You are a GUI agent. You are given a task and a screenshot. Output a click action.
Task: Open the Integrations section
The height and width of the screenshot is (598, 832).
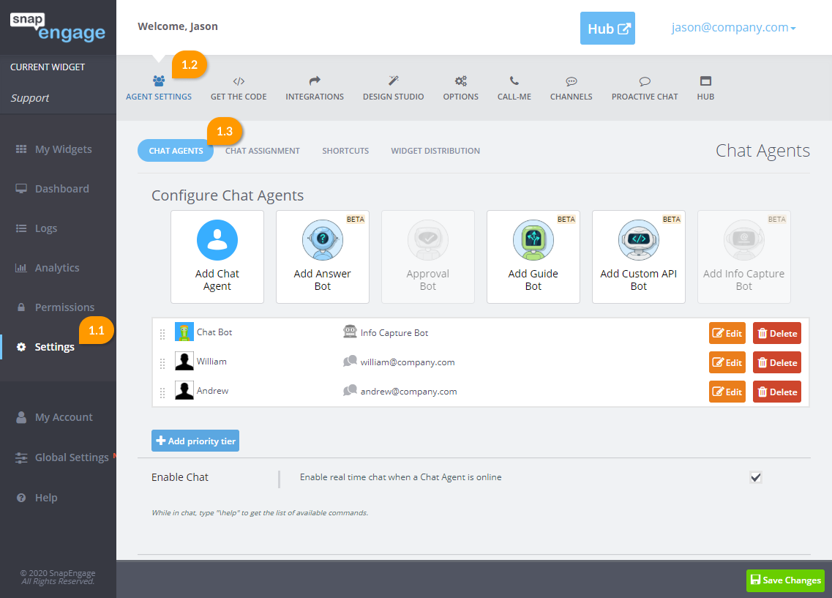tap(315, 89)
